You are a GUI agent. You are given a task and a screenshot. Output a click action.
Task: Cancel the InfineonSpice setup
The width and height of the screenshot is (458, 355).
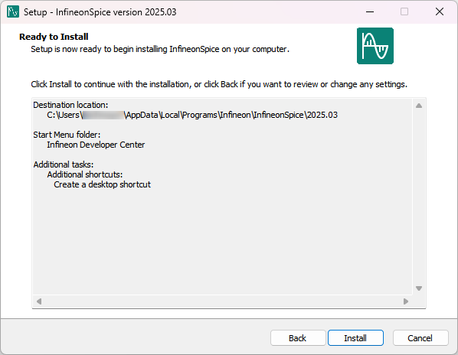click(420, 338)
